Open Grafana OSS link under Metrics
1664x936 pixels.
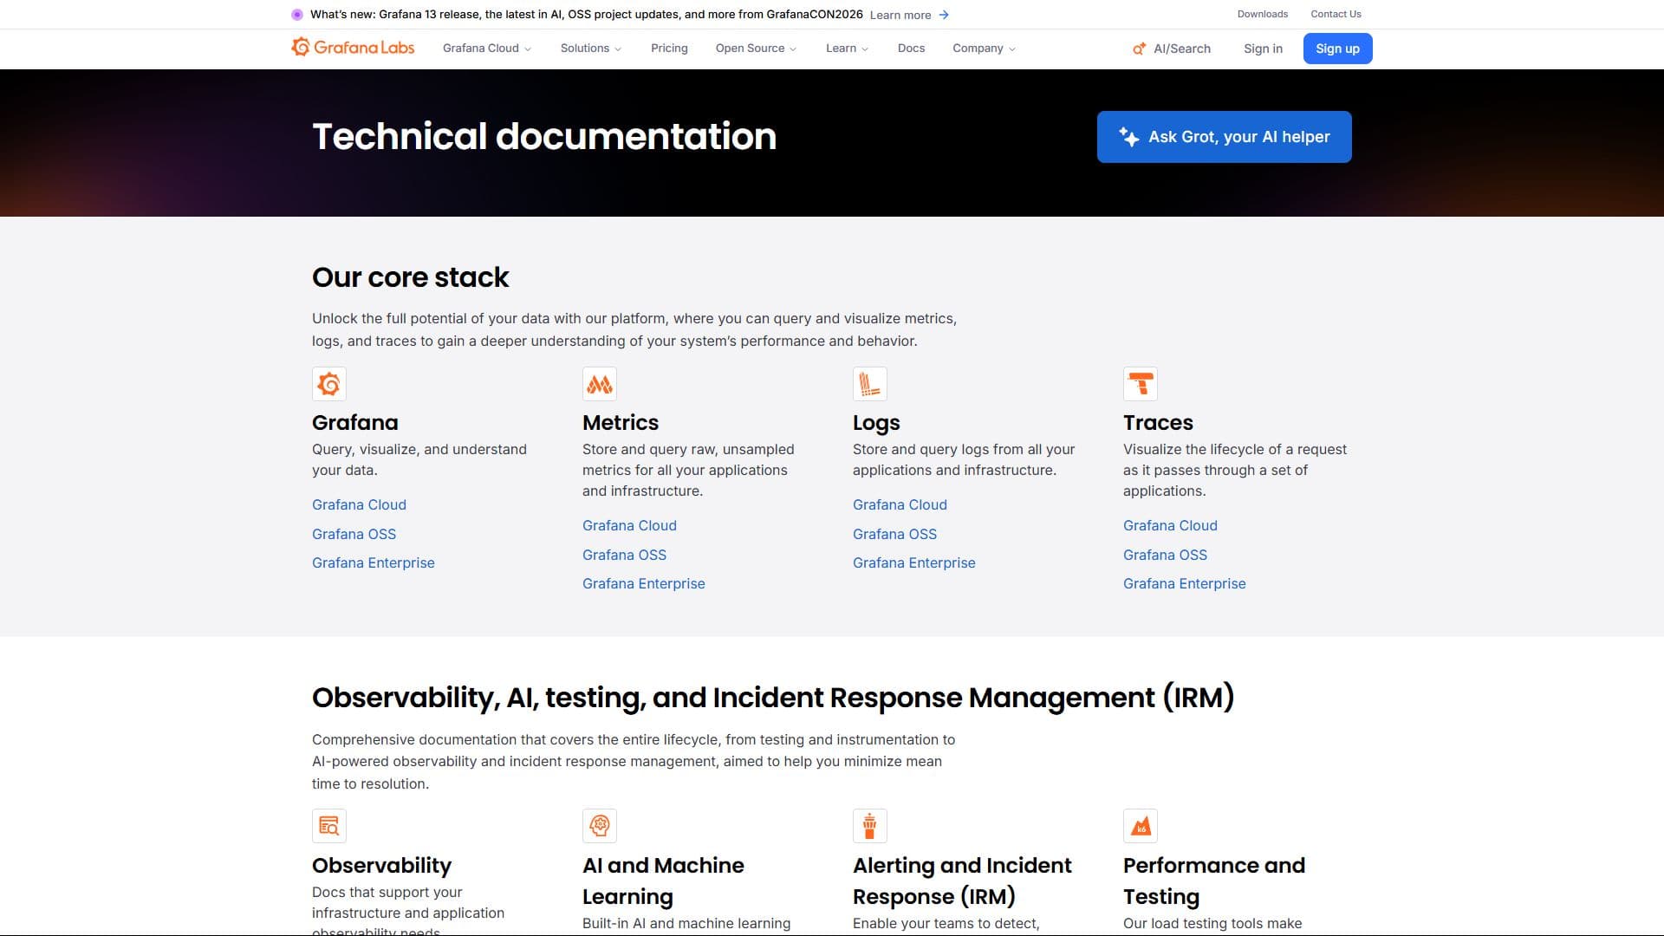(x=624, y=555)
